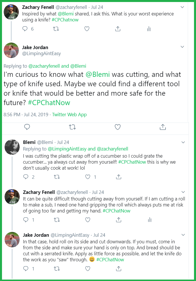Image resolution: width=196 pixels, height=281 pixels.
Task: Open Jake Jordan's profile picture on main tweet
Action: (11, 51)
